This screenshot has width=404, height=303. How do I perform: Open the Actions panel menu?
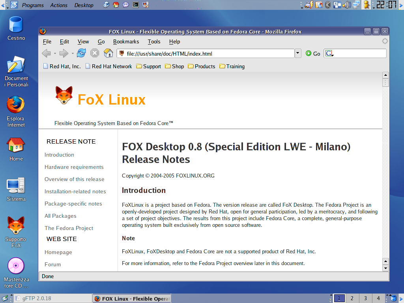coord(59,5)
